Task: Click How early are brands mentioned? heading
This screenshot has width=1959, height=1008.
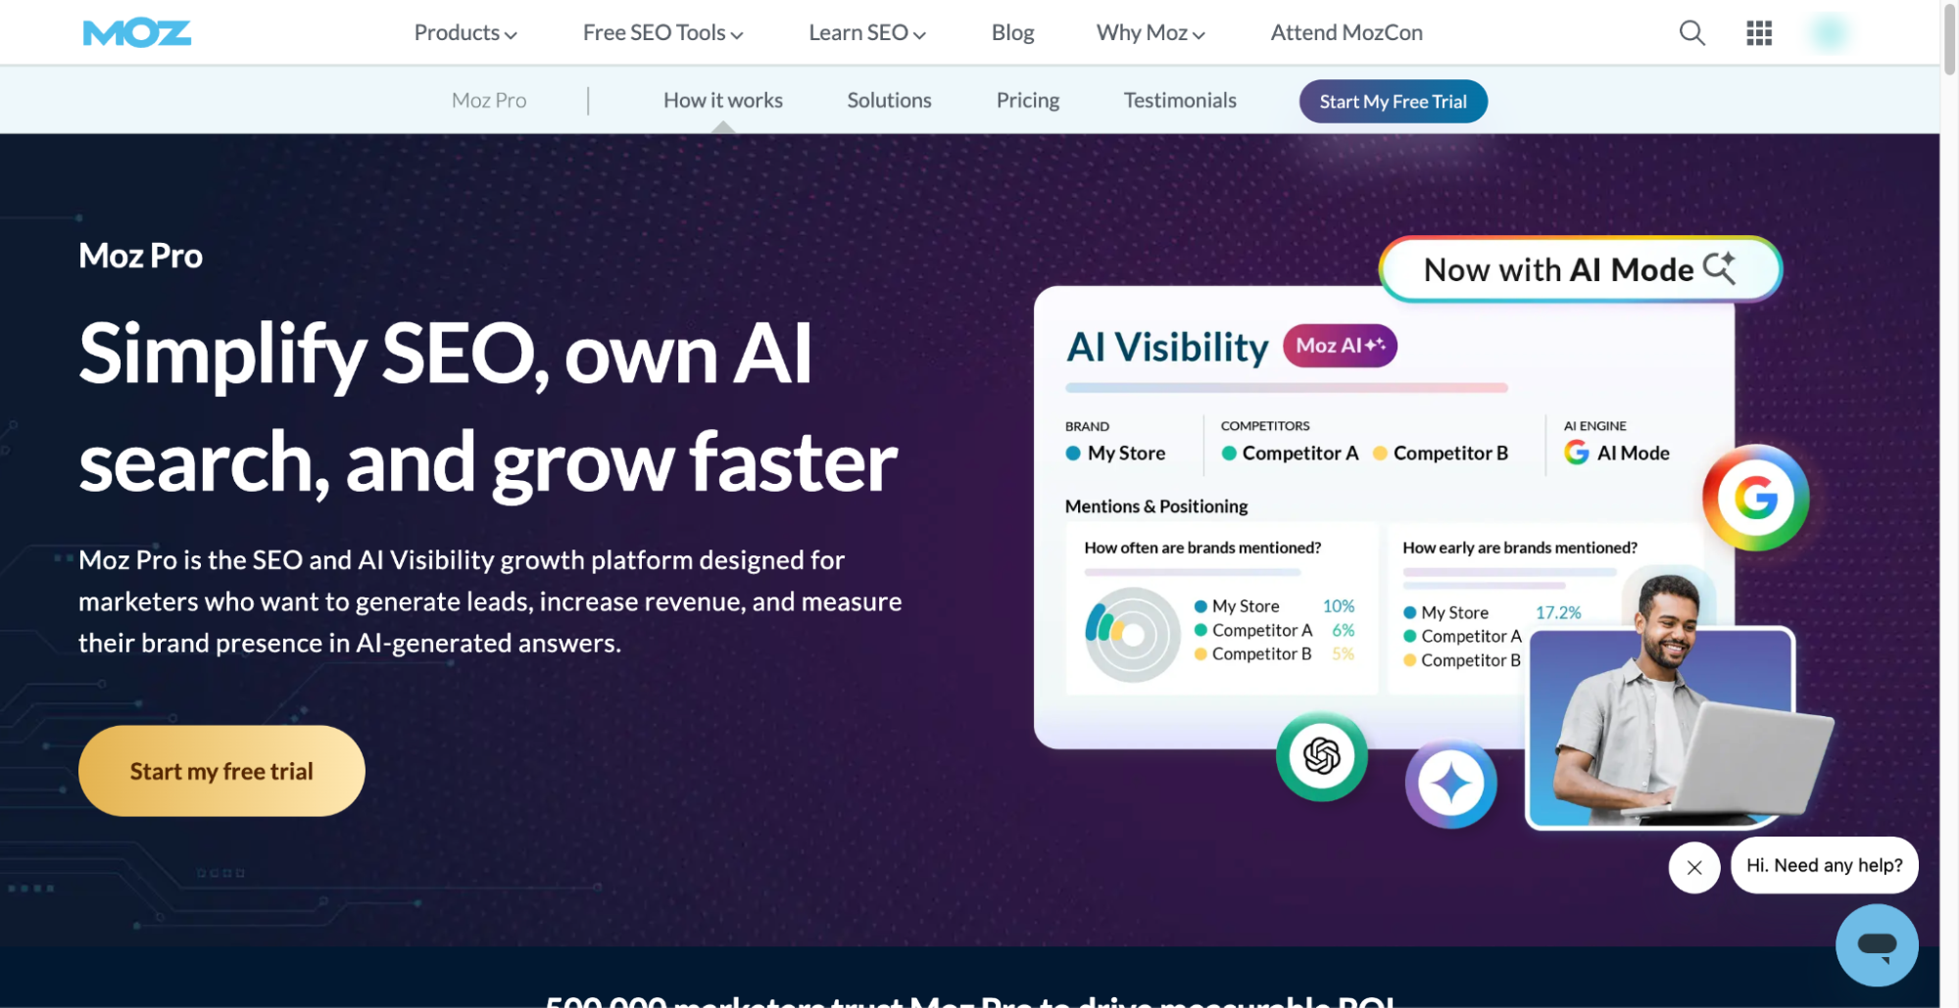Action: click(1520, 548)
